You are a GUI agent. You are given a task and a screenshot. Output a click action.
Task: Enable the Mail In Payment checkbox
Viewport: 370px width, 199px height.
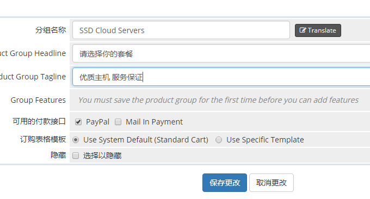coord(118,122)
